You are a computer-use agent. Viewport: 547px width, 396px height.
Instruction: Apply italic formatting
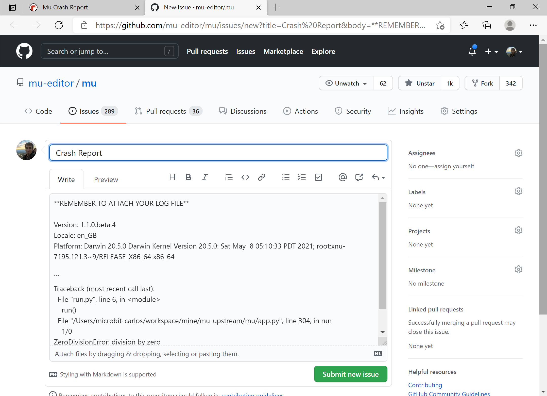[x=204, y=177]
